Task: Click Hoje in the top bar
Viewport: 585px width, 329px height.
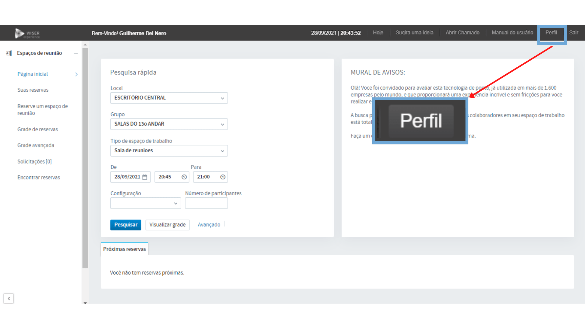Action: coord(378,33)
